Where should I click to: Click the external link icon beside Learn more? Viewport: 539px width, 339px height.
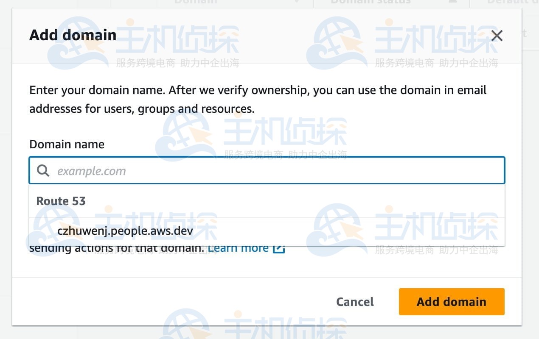pos(278,247)
